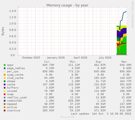Click the shmem dark green swatch

tap(5, 81)
